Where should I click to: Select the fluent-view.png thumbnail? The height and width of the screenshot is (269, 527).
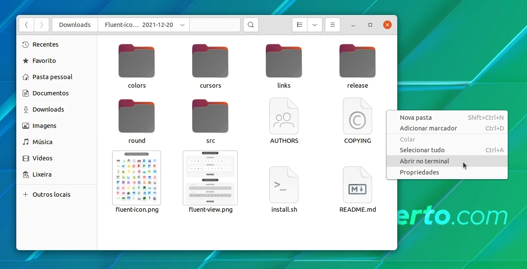click(x=210, y=178)
